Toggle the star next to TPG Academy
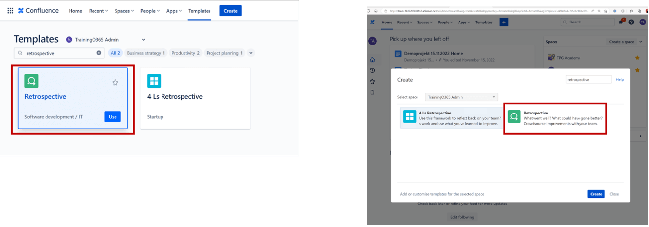The image size is (649, 227). 637,58
